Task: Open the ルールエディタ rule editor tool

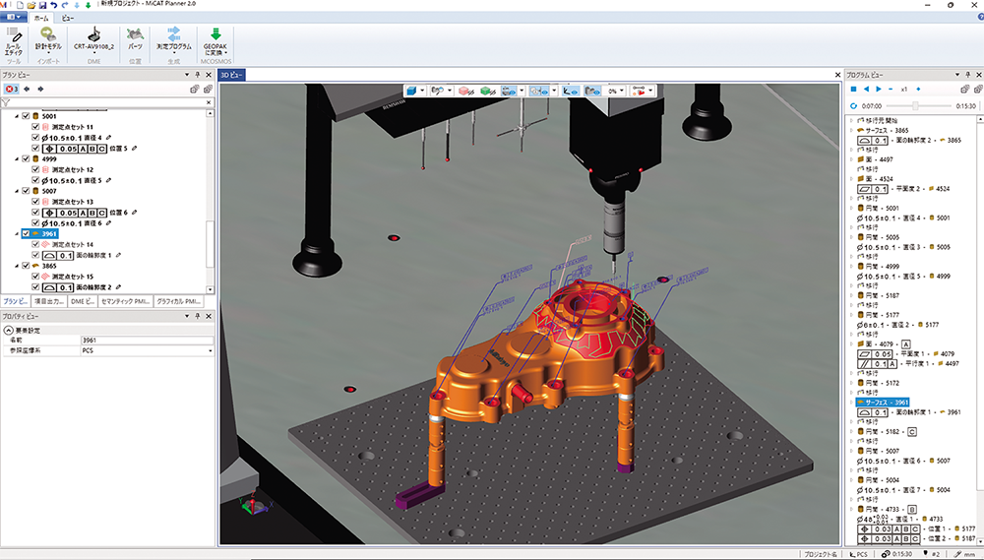Action: (15, 39)
